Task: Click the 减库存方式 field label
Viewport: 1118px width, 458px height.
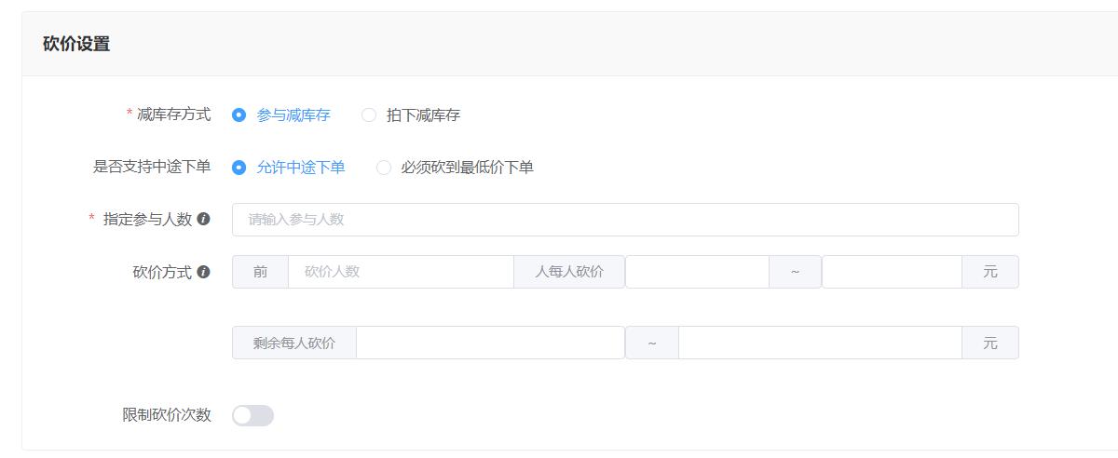Action: tap(173, 114)
